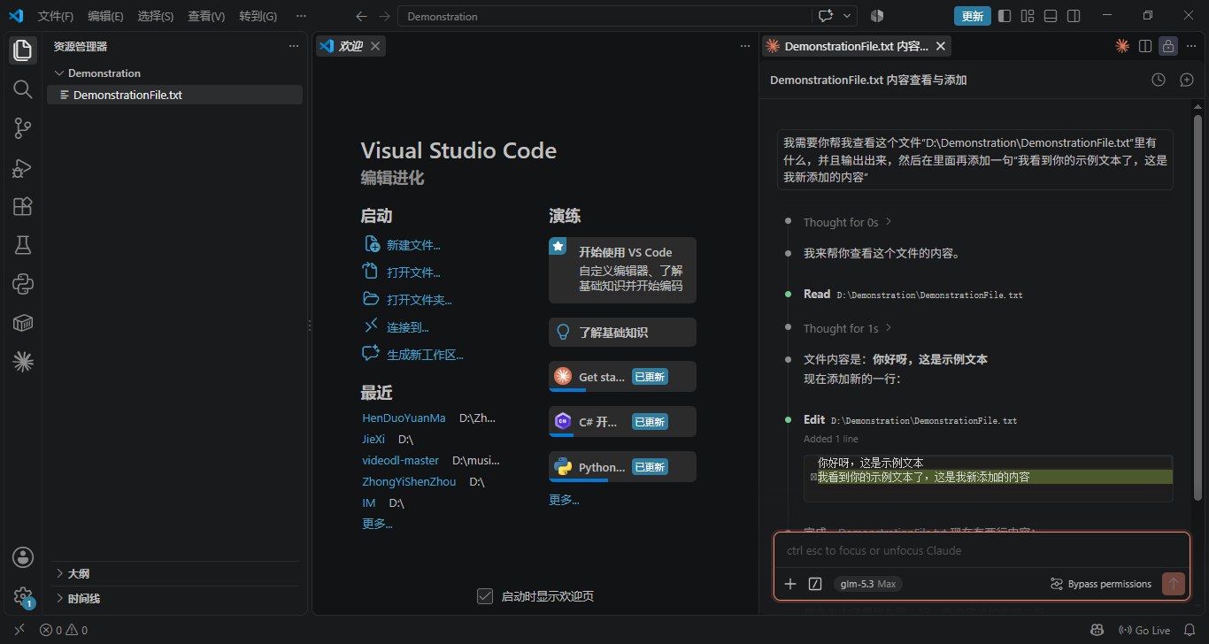The width and height of the screenshot is (1209, 644).
Task: Open the Copilot chat dropdown arrow
Action: pyautogui.click(x=848, y=16)
